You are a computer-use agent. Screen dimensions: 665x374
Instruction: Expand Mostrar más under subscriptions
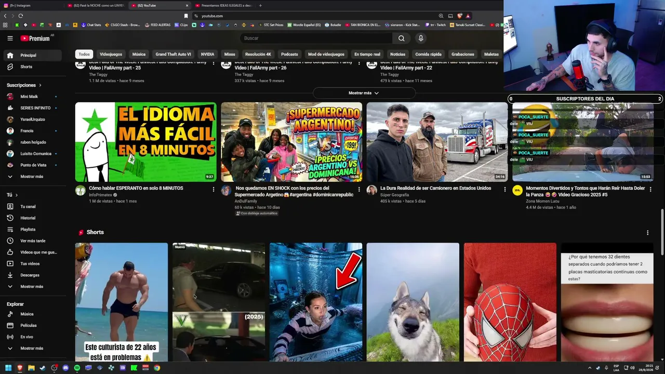pos(32,177)
